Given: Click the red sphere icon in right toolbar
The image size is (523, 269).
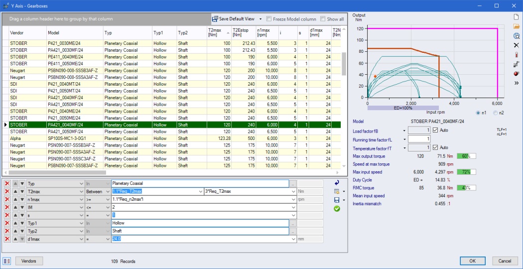Looking at the screenshot, I should coord(516,74).
